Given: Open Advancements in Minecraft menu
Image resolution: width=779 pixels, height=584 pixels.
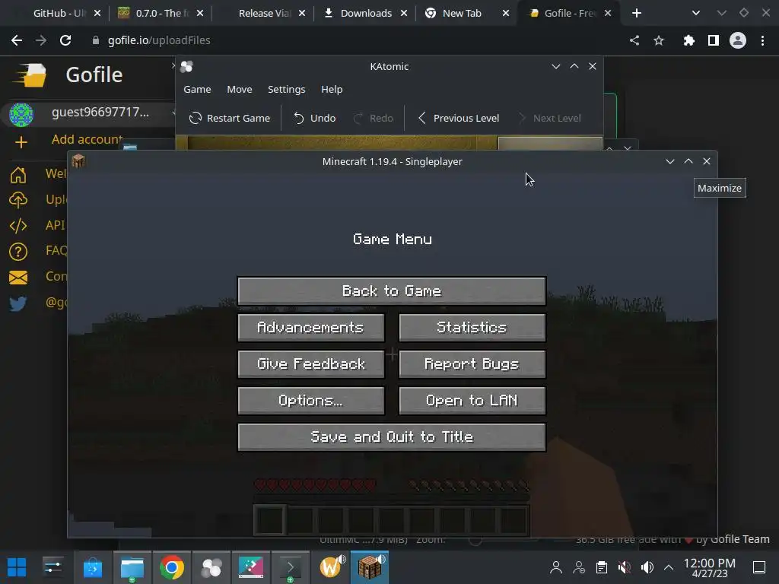Looking at the screenshot, I should click(311, 328).
